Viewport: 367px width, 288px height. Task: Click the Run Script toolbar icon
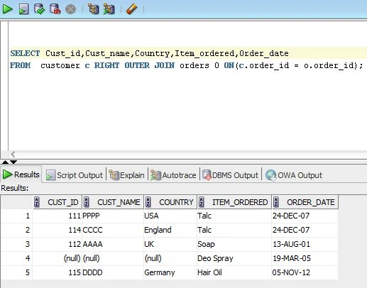point(23,9)
